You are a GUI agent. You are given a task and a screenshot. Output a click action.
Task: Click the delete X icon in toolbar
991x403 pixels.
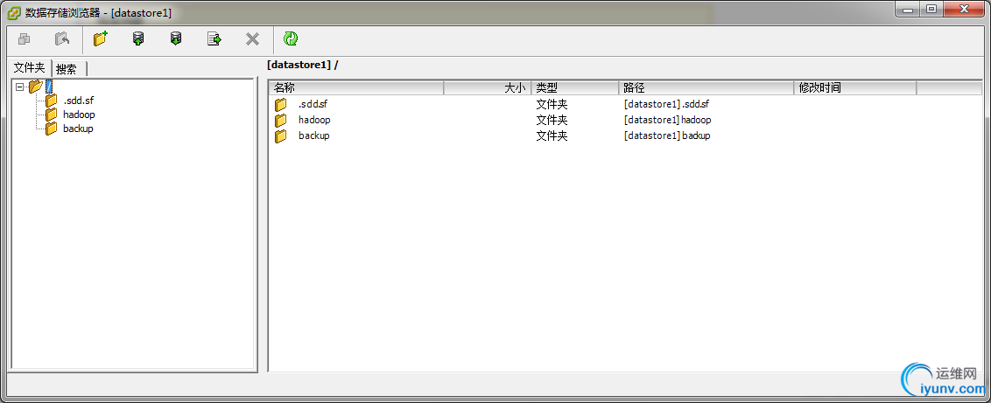252,39
